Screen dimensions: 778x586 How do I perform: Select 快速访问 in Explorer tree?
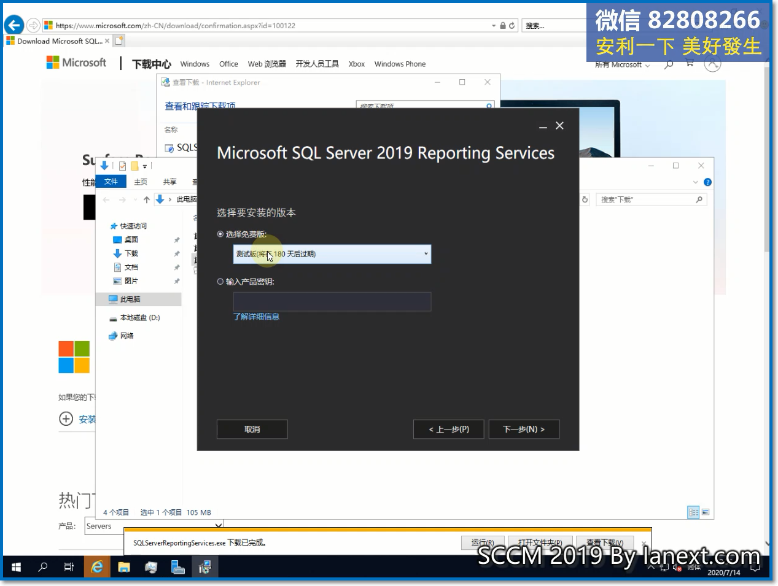click(133, 226)
